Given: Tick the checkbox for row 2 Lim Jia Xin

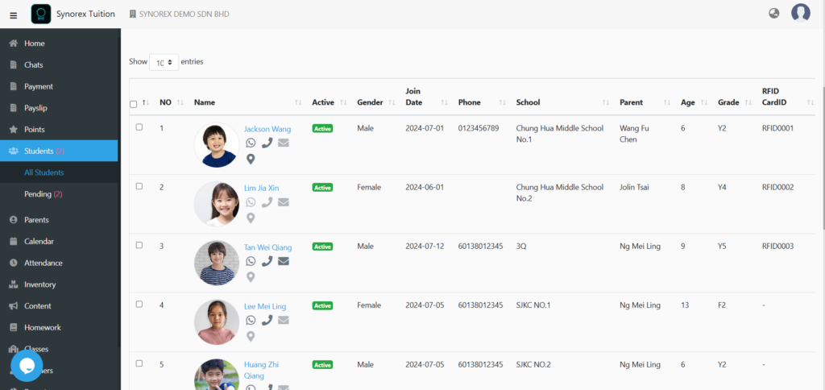Looking at the screenshot, I should (139, 186).
